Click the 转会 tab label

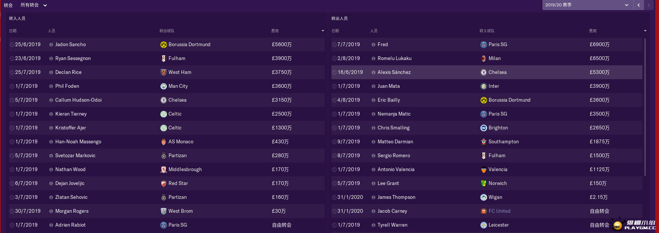8,5
